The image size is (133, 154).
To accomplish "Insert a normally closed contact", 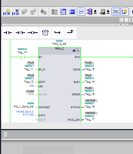I will click(x=20, y=33).
